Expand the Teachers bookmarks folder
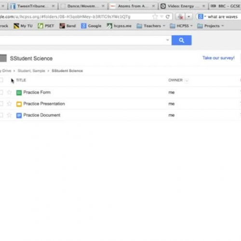The height and width of the screenshot is (241, 241). [151, 26]
